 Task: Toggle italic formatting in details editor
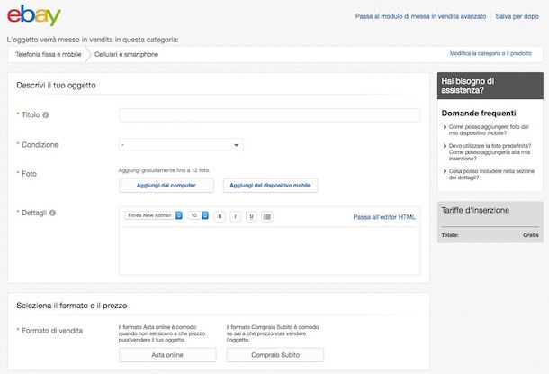(x=235, y=216)
